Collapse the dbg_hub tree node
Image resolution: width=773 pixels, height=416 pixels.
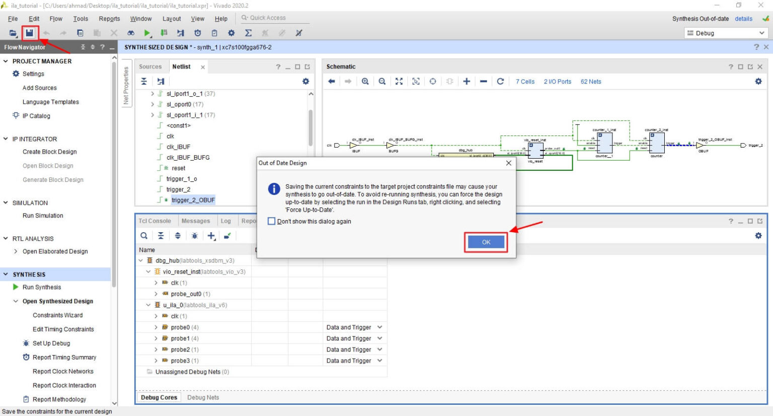(141, 261)
